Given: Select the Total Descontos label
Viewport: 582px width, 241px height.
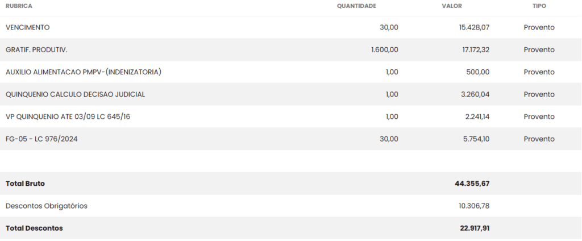Looking at the screenshot, I should [34, 228].
